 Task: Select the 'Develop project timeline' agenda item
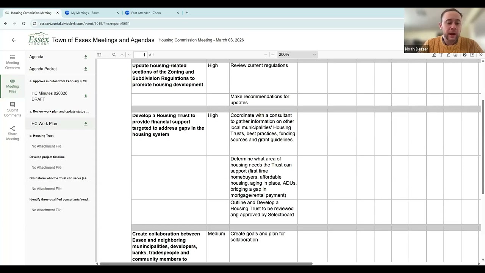click(47, 157)
